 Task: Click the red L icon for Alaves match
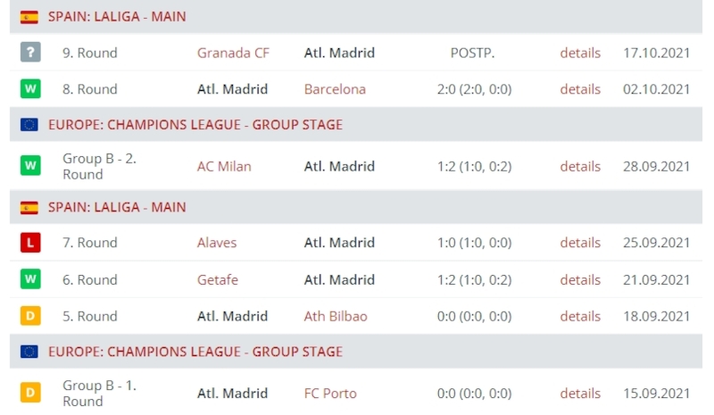pyautogui.click(x=30, y=243)
